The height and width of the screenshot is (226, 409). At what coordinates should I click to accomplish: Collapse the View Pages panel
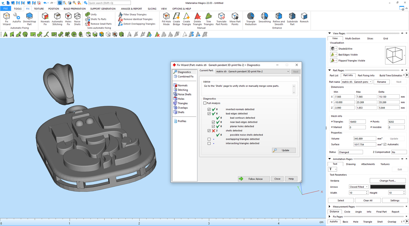click(x=330, y=33)
